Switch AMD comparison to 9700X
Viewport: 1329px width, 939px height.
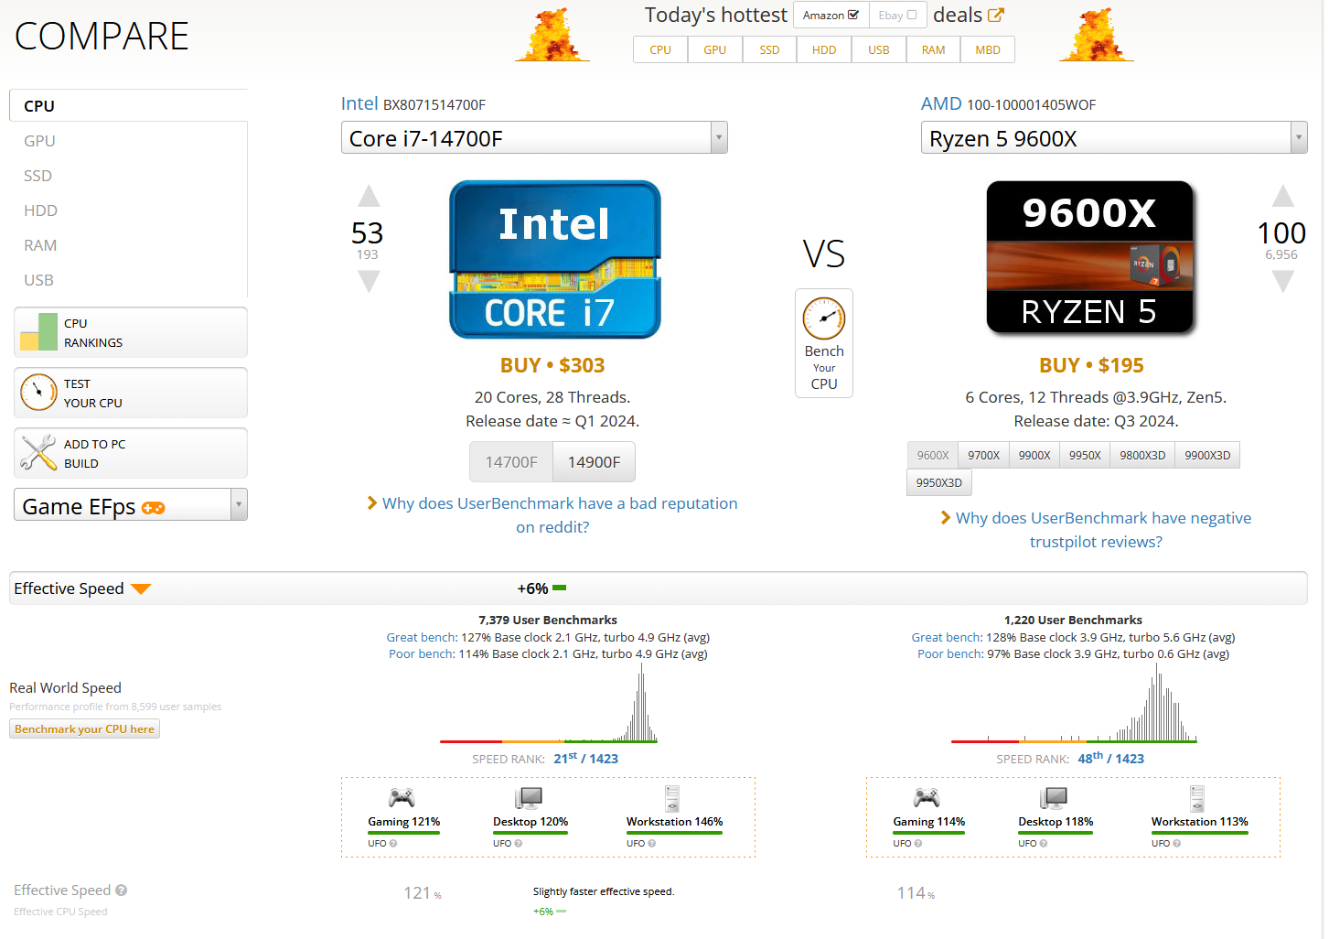point(983,455)
